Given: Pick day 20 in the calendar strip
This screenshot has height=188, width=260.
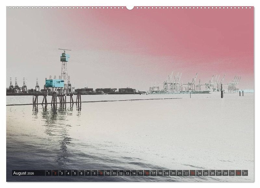Looking at the screenshot, I should point(173,173).
